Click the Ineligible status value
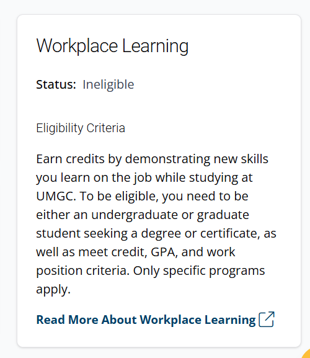Image resolution: width=310 pixels, height=358 pixels. 108,85
